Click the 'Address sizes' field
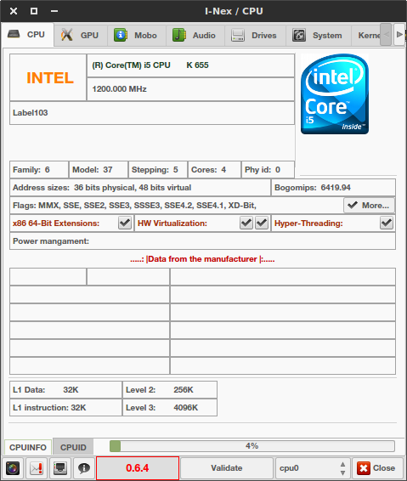Screen dimensions: 407x481 [140, 188]
